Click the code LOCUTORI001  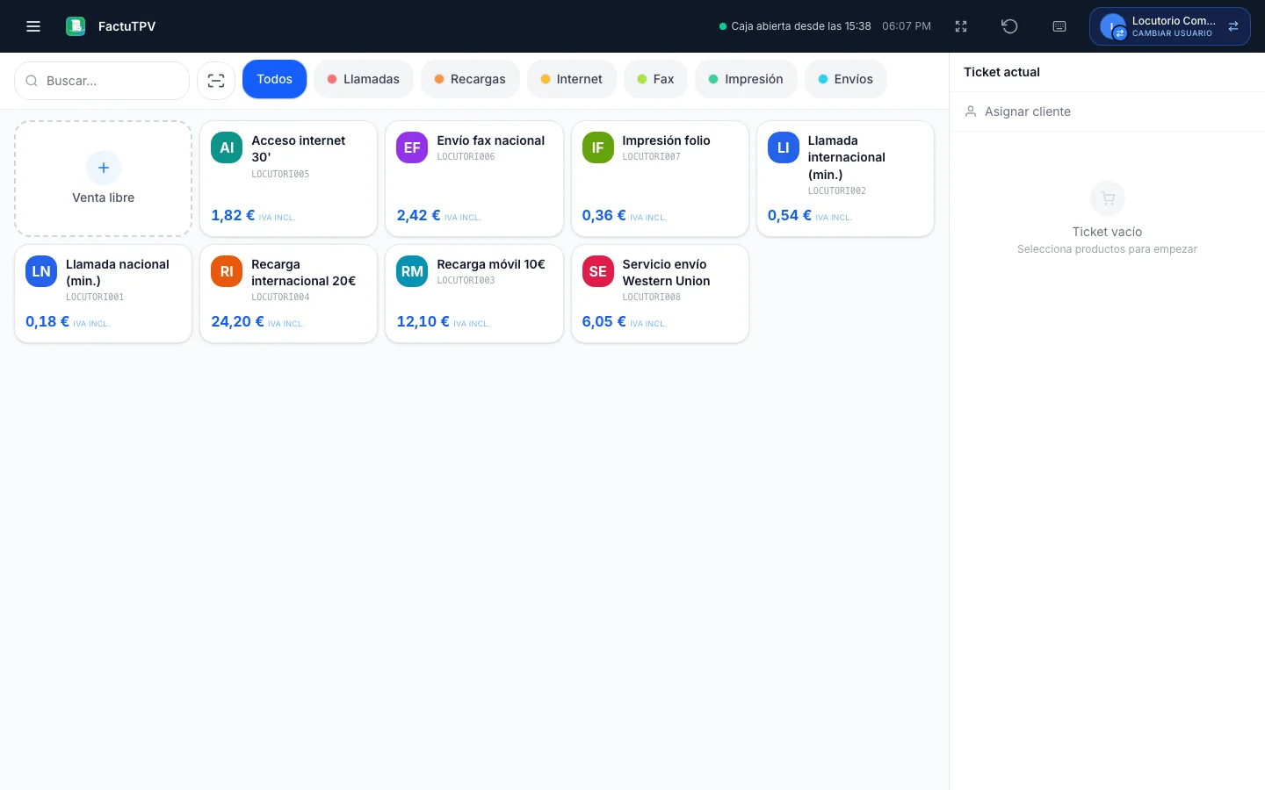coord(95,297)
